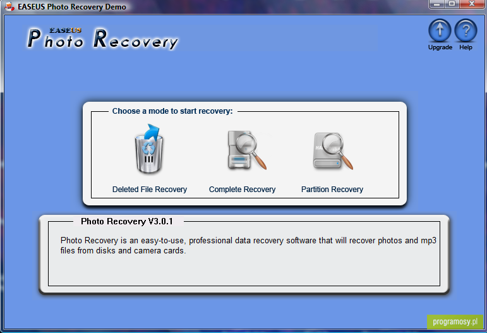Click the Photo Recovery description paragraph
Image resolution: width=487 pixels, height=333 pixels.
pyautogui.click(x=248, y=245)
